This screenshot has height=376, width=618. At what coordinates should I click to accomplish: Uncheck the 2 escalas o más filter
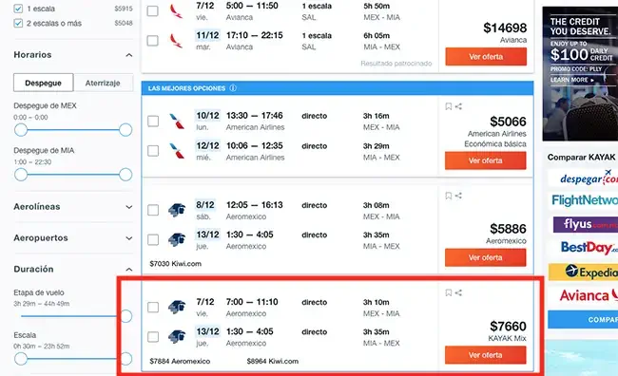tap(18, 23)
